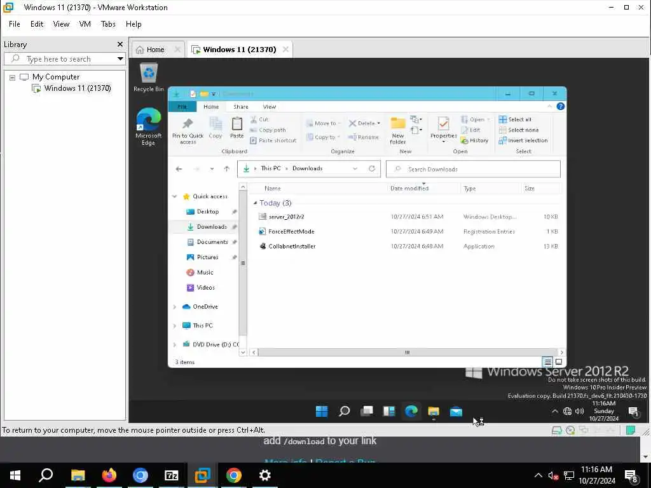The image size is (651, 488).
Task: Click Edit in the Open group
Action: [x=470, y=130]
